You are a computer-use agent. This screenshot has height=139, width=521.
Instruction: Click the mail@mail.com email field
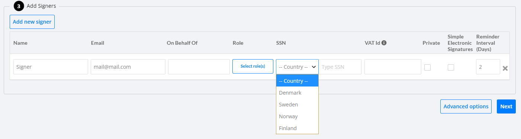[x=128, y=67]
